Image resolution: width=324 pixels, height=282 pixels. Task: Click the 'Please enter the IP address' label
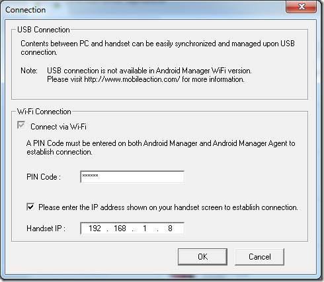coord(168,207)
